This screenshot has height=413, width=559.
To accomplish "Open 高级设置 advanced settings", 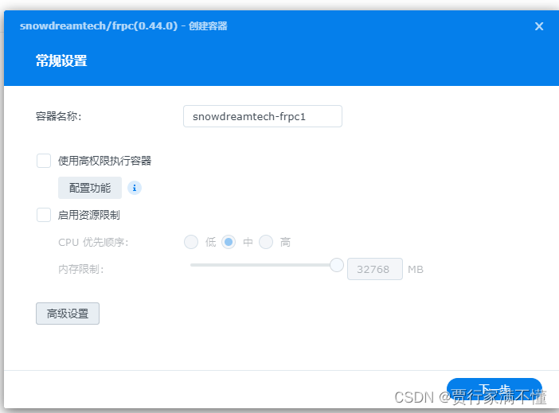I will click(68, 314).
